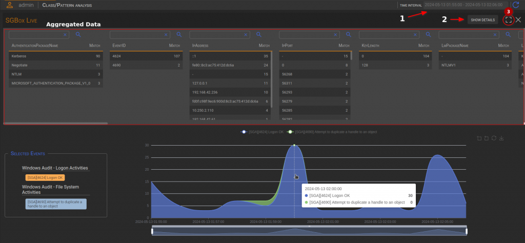Click the left handle of chart range slider
This screenshot has width=525, height=243.
coord(152,231)
